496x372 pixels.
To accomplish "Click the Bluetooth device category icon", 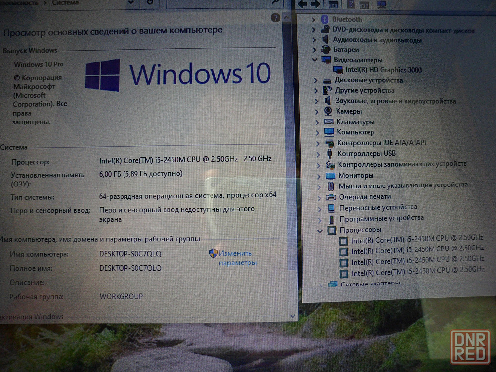I will (325, 19).
